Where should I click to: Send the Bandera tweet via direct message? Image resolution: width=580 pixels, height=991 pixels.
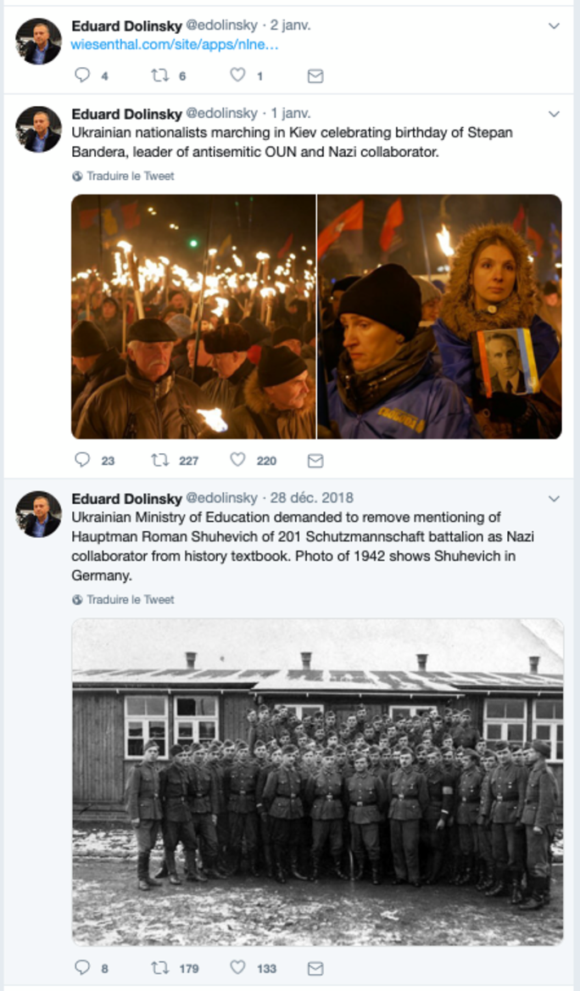tap(315, 461)
